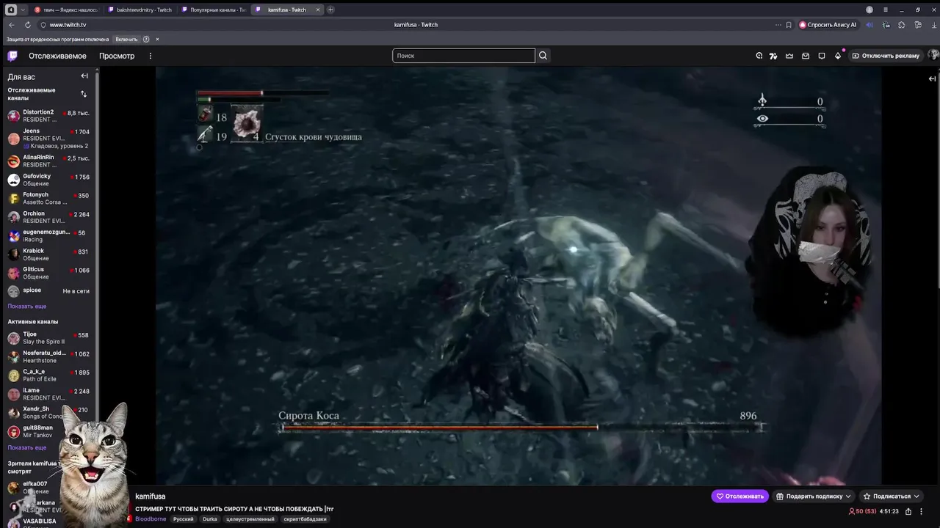Open Fotonych channel in sidebar
This screenshot has height=528, width=940.
point(48,199)
